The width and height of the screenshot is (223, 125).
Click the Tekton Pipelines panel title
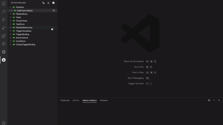coord(18,3)
